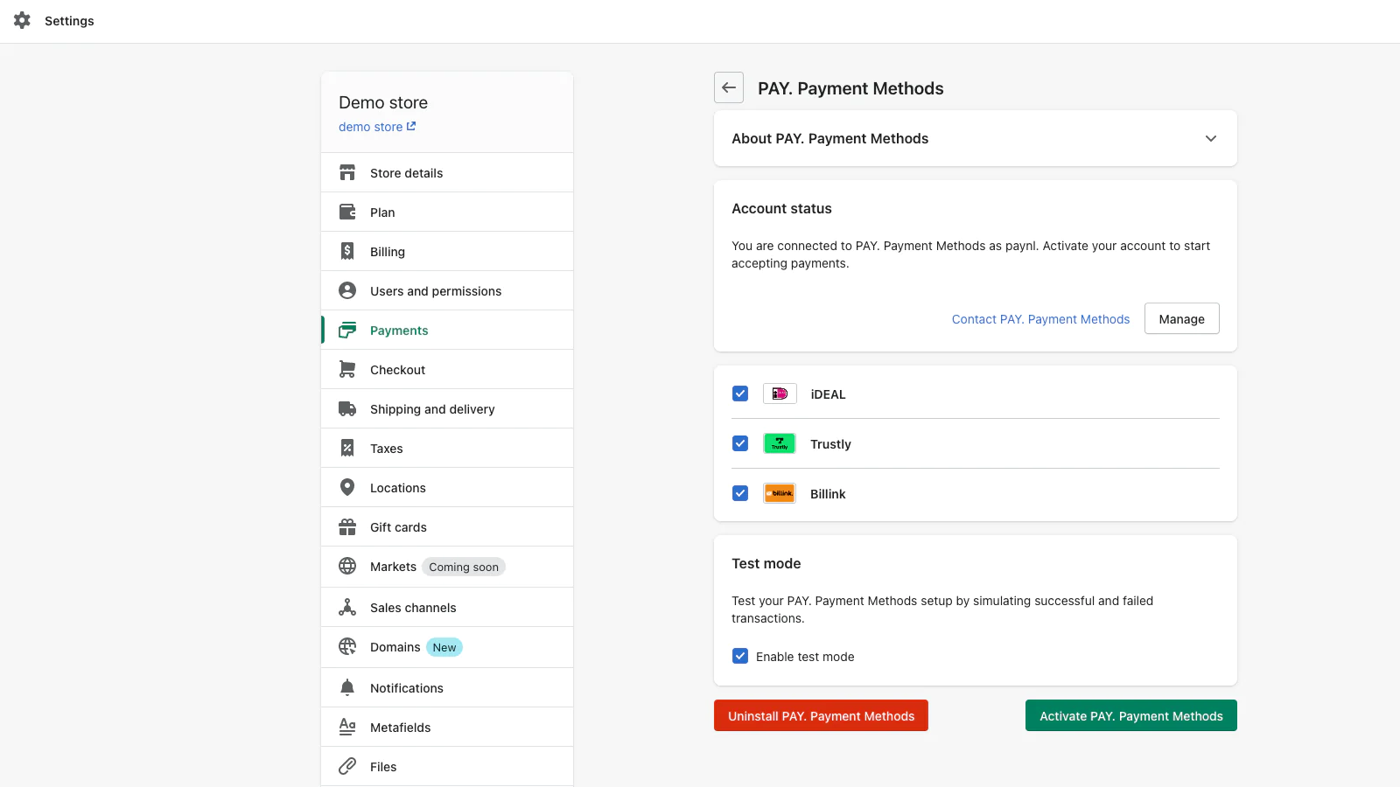Click the Payments card icon
Image resolution: width=1400 pixels, height=787 pixels.
(347, 330)
